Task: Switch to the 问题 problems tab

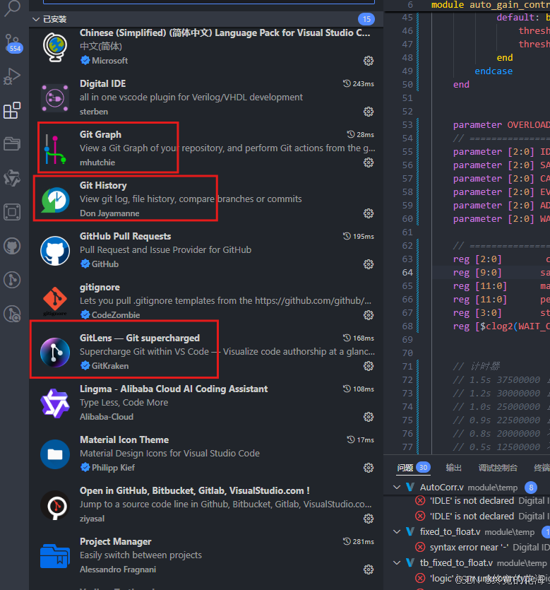Action: click(x=405, y=468)
